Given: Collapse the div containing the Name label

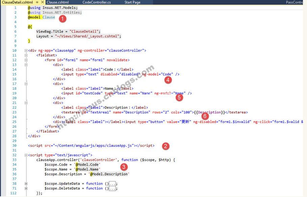Looking at the screenshot, I should (x=26, y=84).
